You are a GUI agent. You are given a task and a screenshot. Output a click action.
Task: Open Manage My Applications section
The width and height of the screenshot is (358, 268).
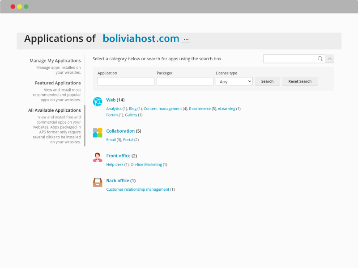(55, 61)
